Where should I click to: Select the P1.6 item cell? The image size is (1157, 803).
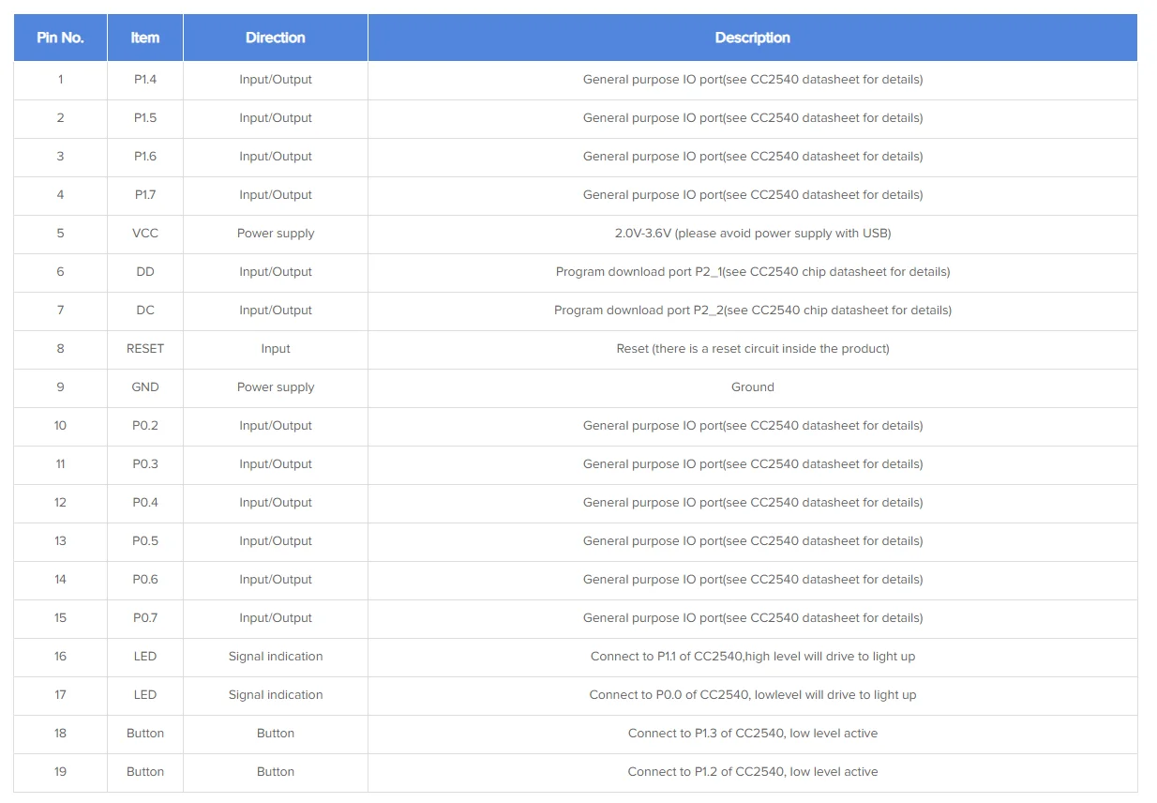pos(145,157)
